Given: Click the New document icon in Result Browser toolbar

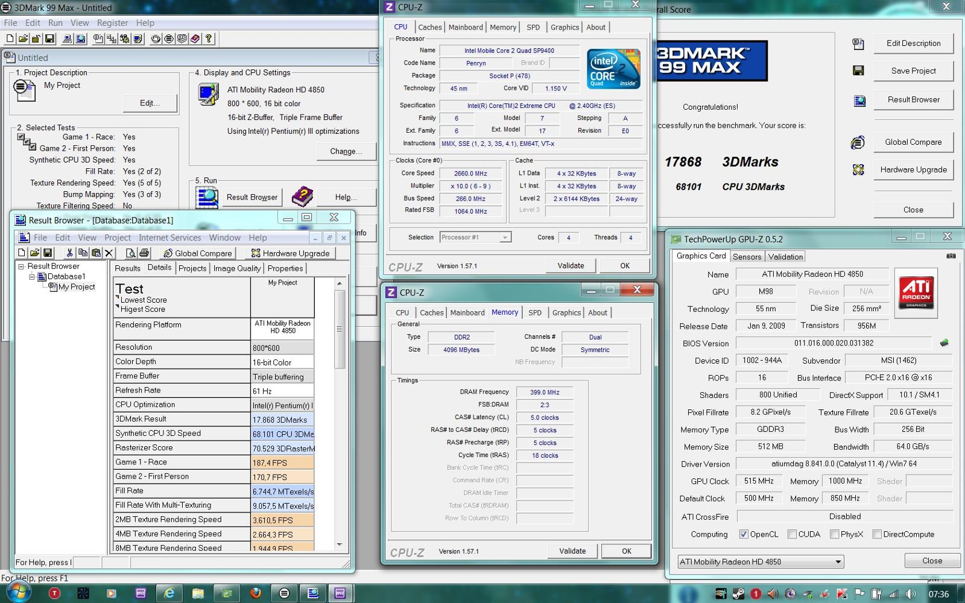Looking at the screenshot, I should 22,253.
